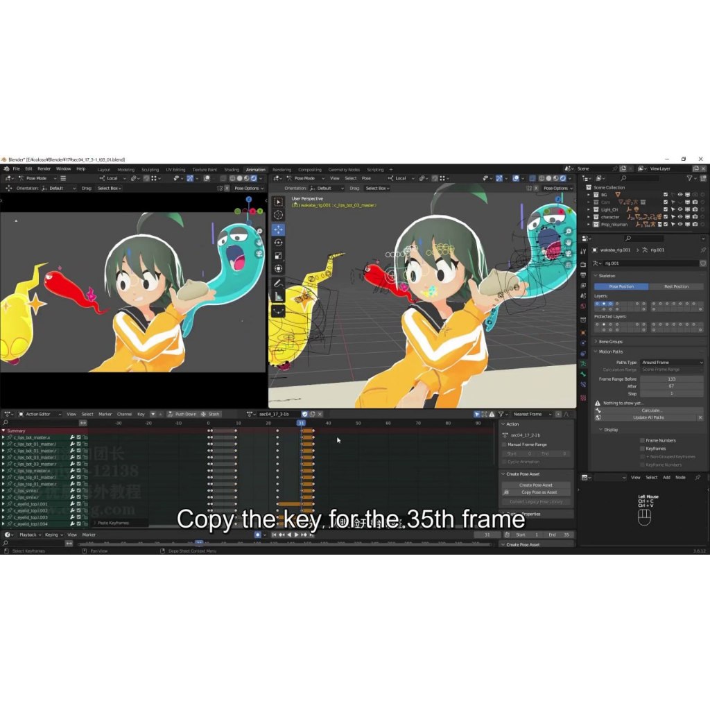Open the Bone Constraints properties tab
The image size is (710, 710).
(583, 385)
